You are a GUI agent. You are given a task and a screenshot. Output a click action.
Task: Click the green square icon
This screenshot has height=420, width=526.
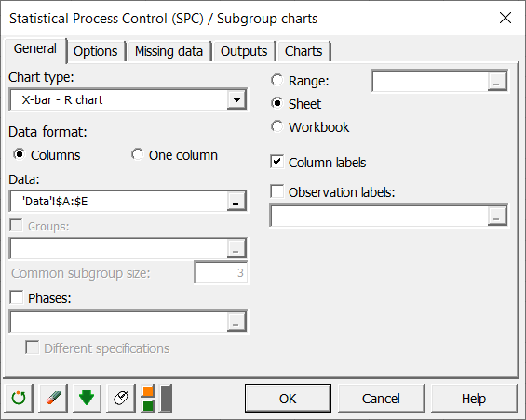[148, 406]
